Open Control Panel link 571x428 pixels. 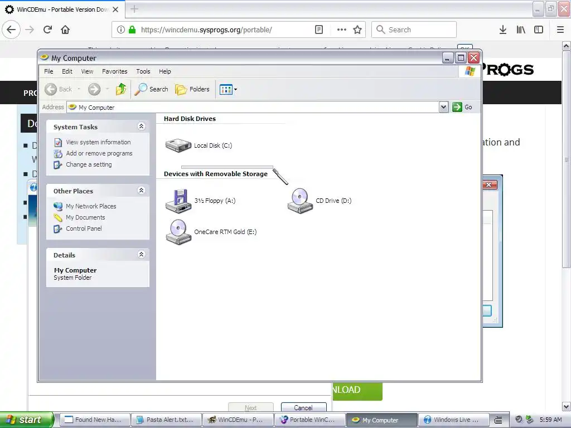click(84, 228)
